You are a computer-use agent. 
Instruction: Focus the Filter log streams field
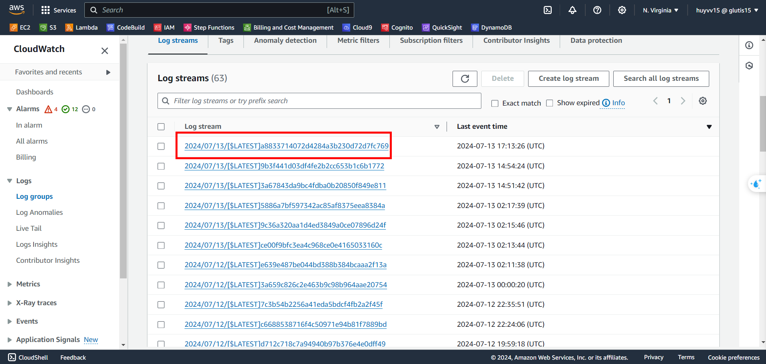pyautogui.click(x=319, y=101)
